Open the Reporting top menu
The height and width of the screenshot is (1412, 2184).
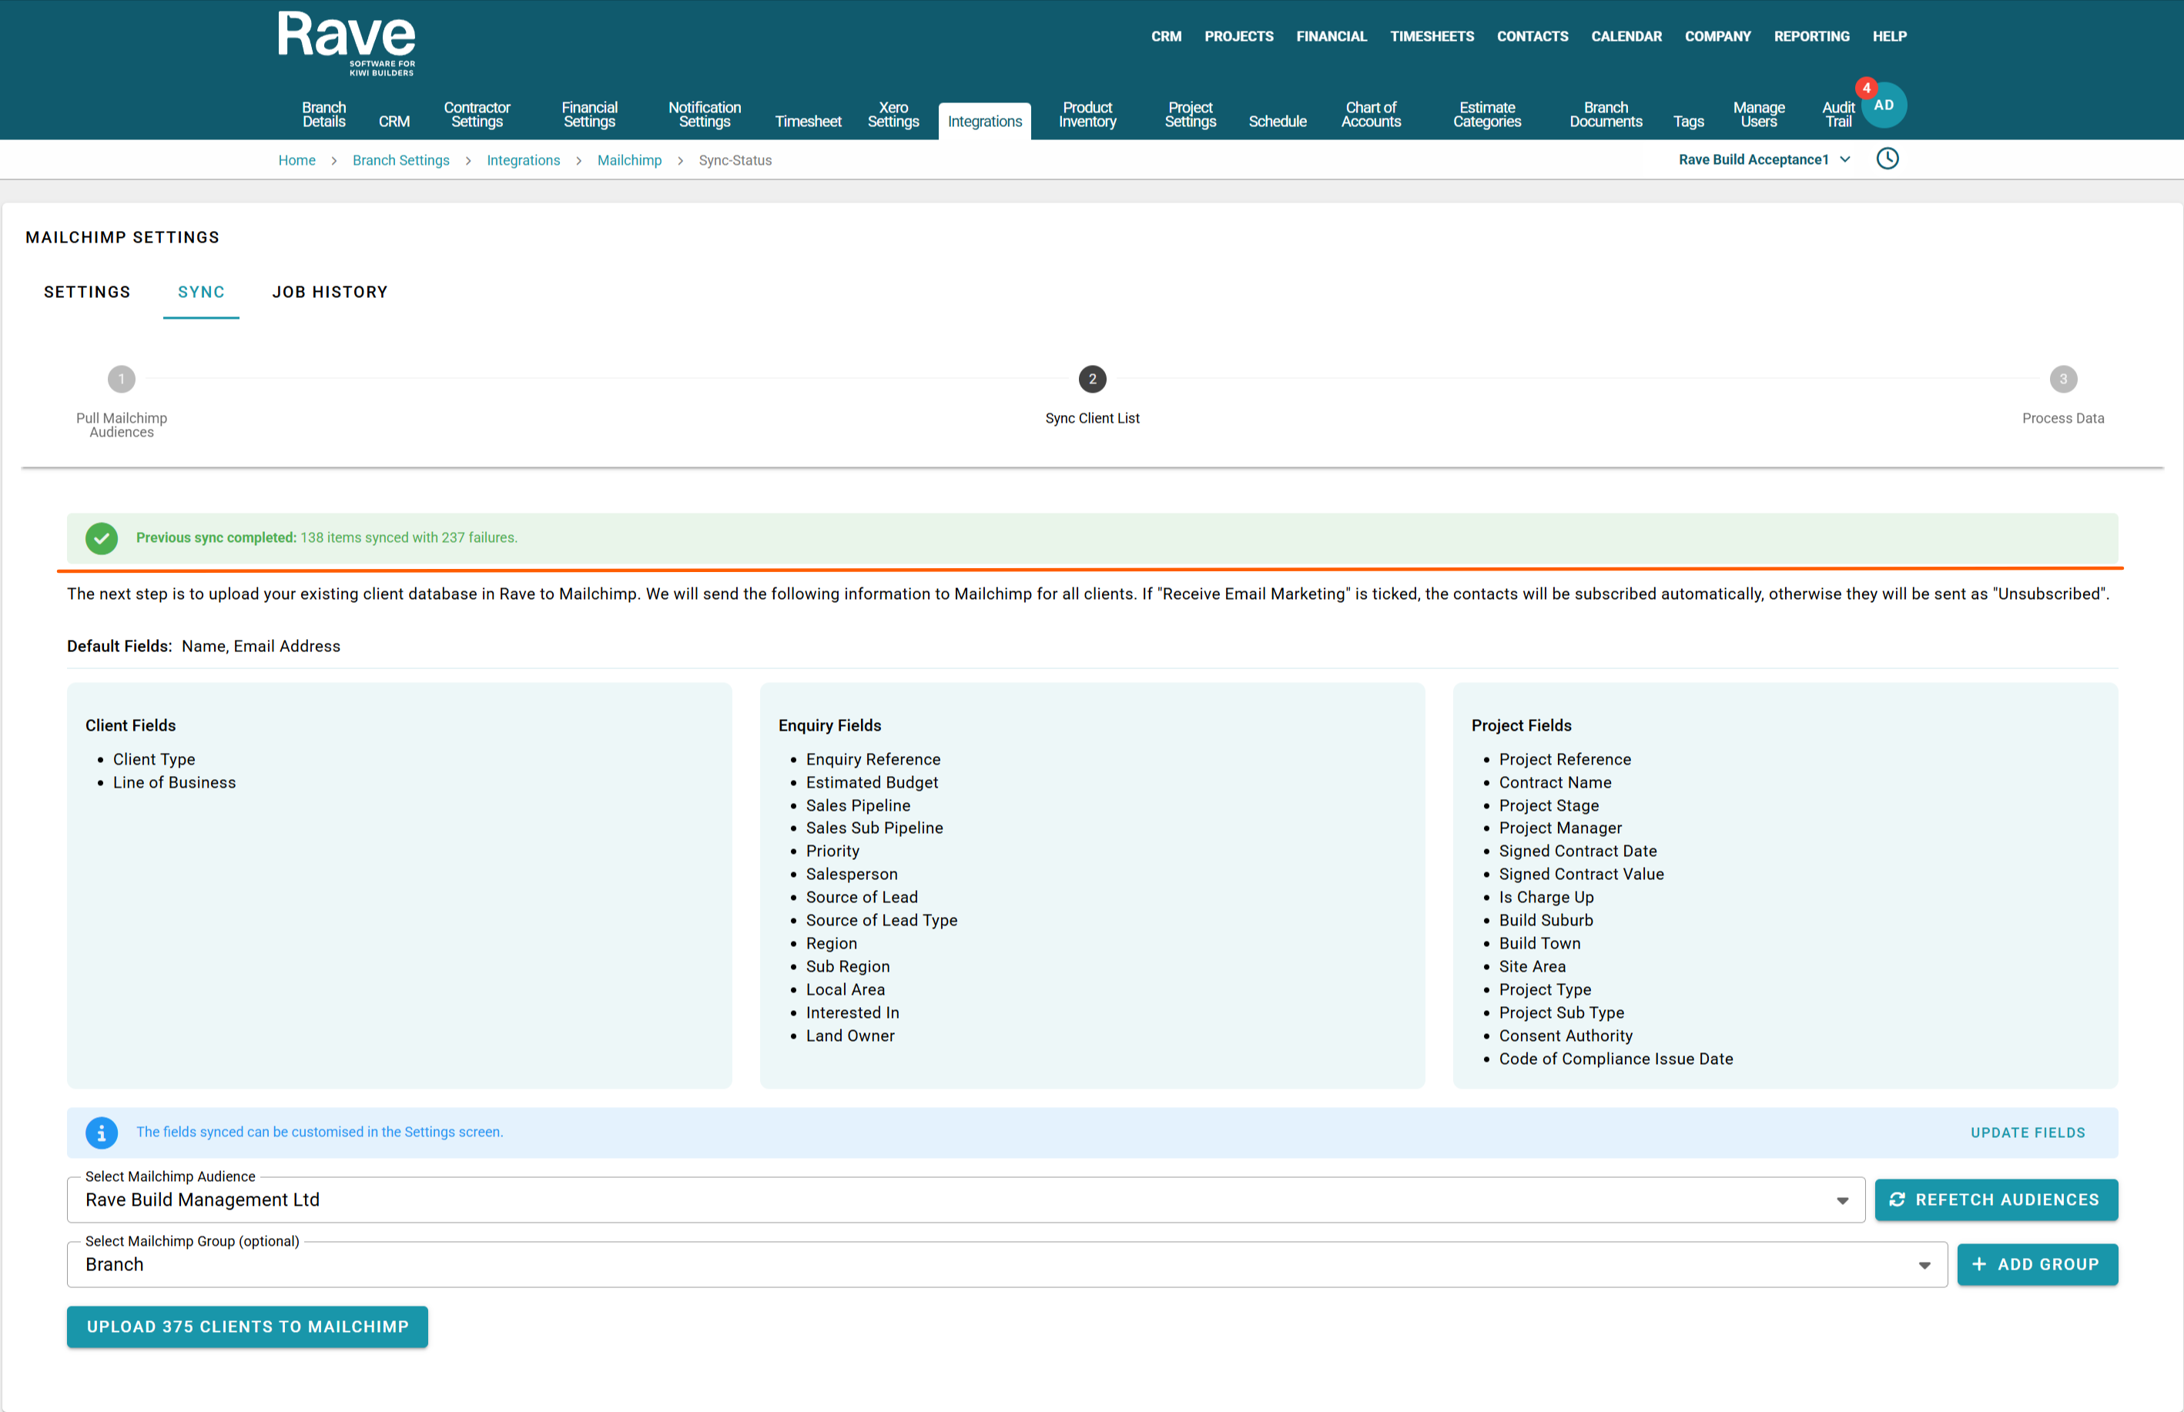click(1811, 37)
